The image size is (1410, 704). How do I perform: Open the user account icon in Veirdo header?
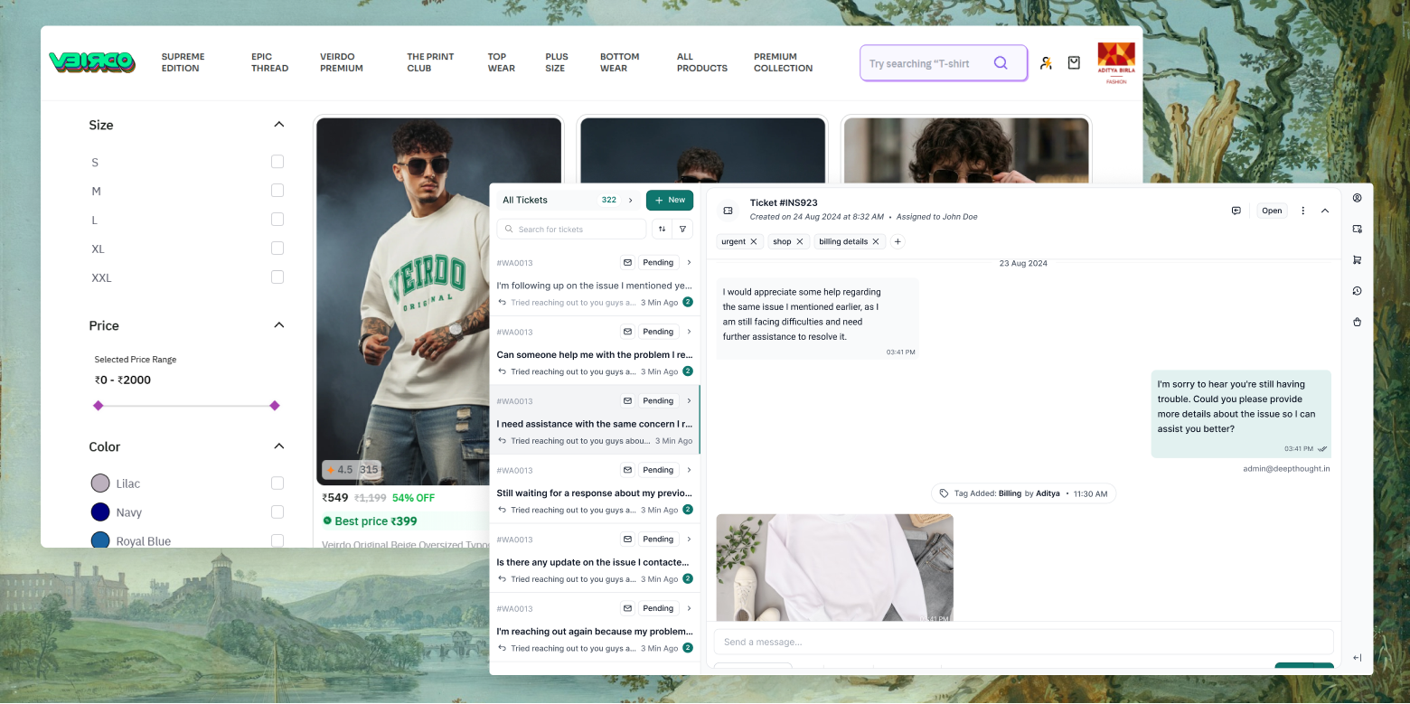click(1046, 63)
